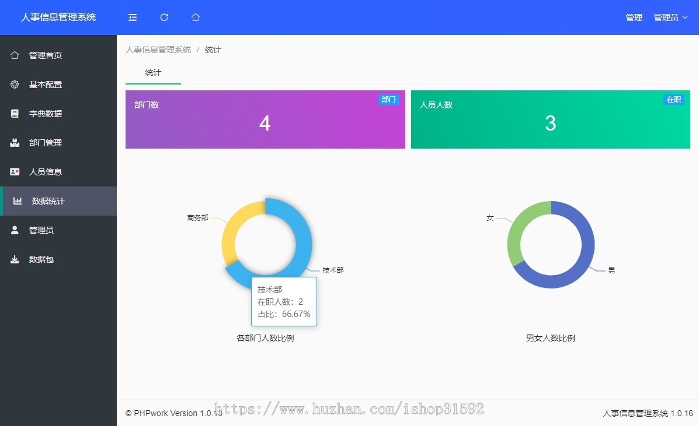This screenshot has width=699, height=426.
Task: Click the 占比：66.67% tooltip line
Action: [x=284, y=314]
